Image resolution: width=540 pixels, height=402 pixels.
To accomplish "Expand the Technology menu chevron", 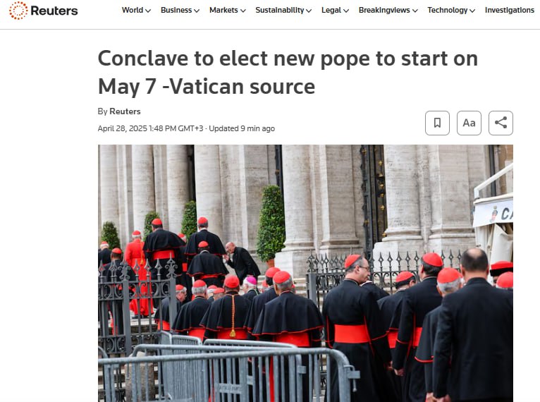I will (472, 11).
